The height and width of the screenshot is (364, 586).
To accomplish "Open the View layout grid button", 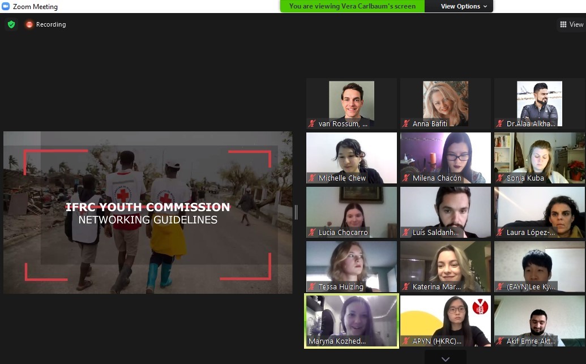I will (571, 24).
